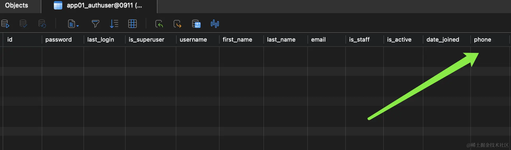This screenshot has width=511, height=150.
Task: Click the username column header
Action: [198, 39]
